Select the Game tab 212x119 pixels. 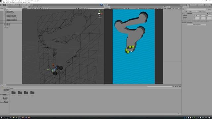click(x=107, y=7)
